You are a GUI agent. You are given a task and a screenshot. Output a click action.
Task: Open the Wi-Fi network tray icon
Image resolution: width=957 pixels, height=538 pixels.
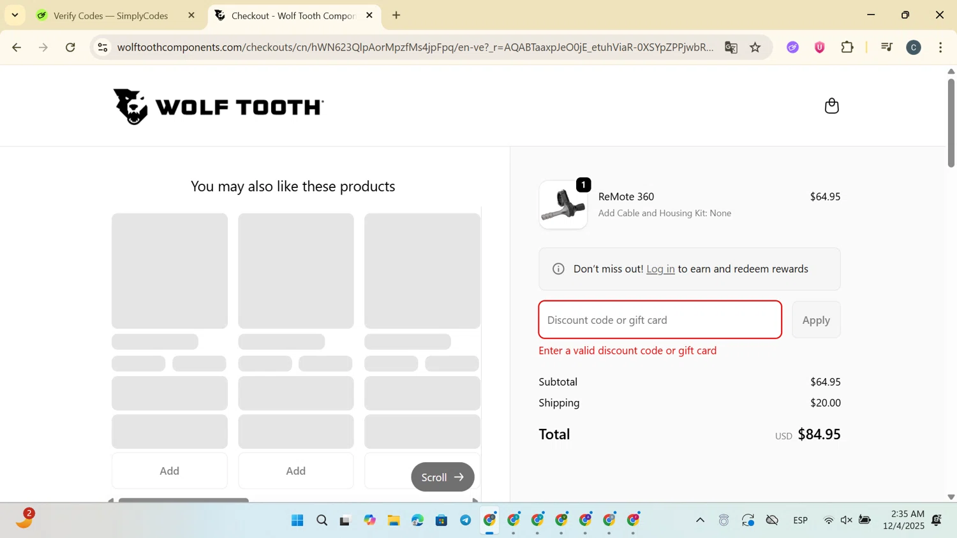coord(828,521)
